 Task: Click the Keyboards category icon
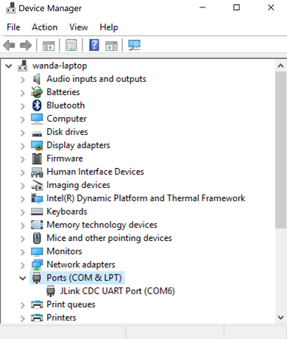pyautogui.click(x=37, y=212)
